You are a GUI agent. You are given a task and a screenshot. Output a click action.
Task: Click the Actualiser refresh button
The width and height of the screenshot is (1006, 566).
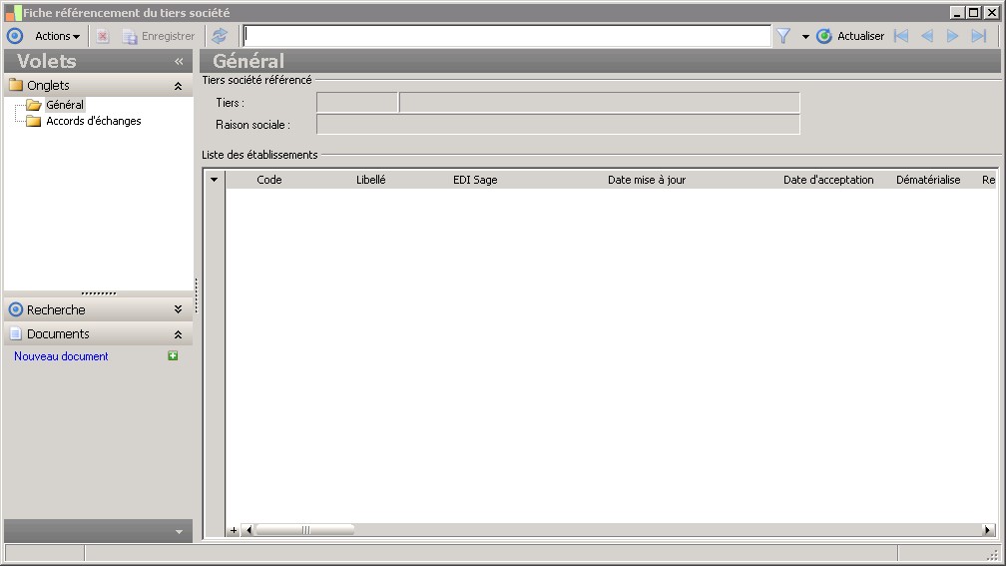pos(850,36)
